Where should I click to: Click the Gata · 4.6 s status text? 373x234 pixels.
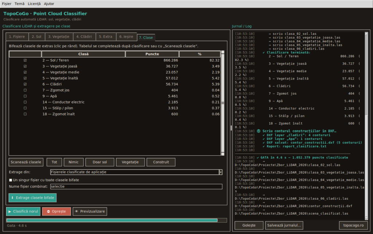17,226
